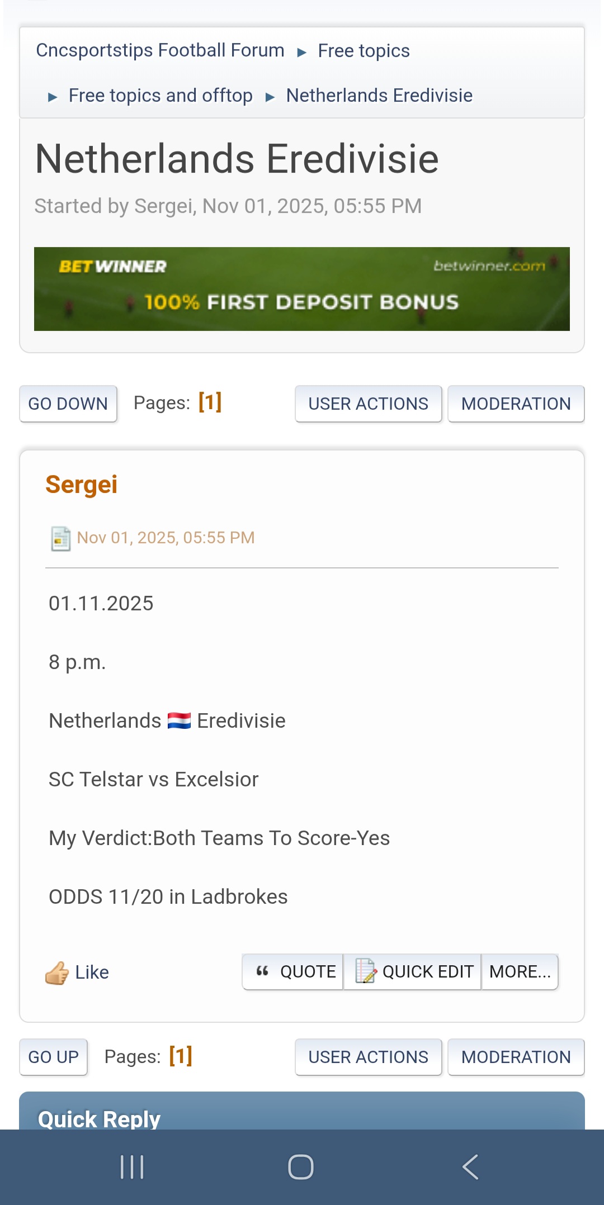Tap the Android recent apps icon

click(132, 1167)
